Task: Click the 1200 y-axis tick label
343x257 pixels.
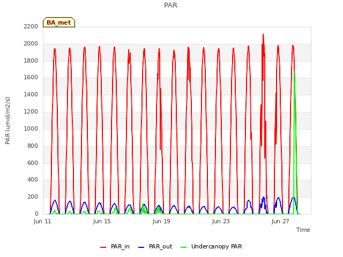Action: [31, 112]
